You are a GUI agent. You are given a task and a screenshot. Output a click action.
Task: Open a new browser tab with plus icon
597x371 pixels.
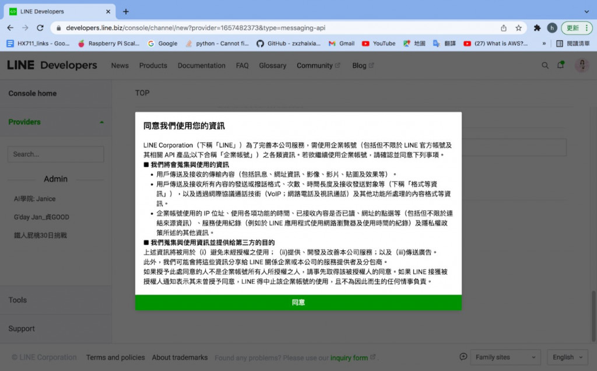[126, 12]
